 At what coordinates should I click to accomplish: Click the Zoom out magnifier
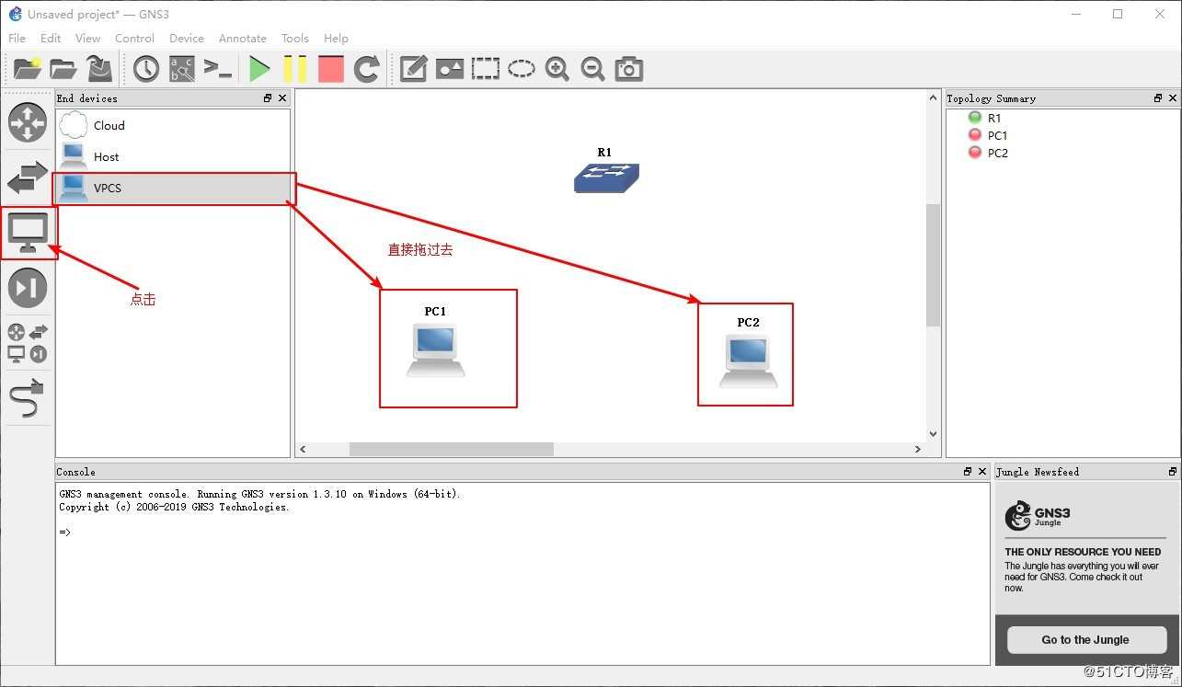pyautogui.click(x=593, y=68)
